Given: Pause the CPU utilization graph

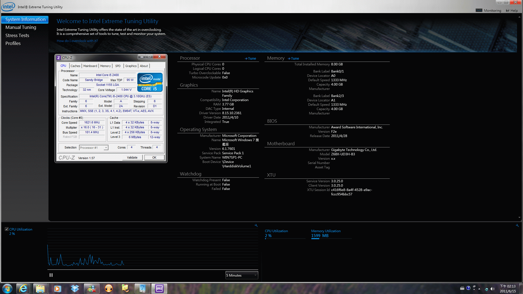Looking at the screenshot, I should click(51, 275).
